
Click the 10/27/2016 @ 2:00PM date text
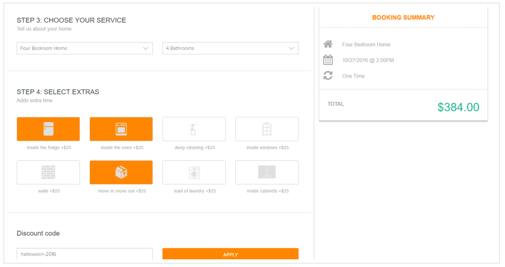click(x=368, y=60)
